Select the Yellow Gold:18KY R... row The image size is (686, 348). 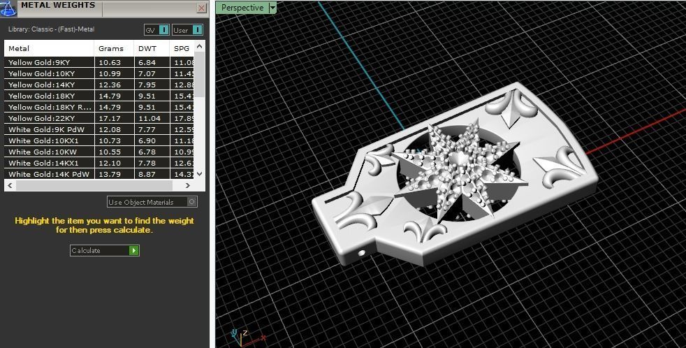point(99,107)
